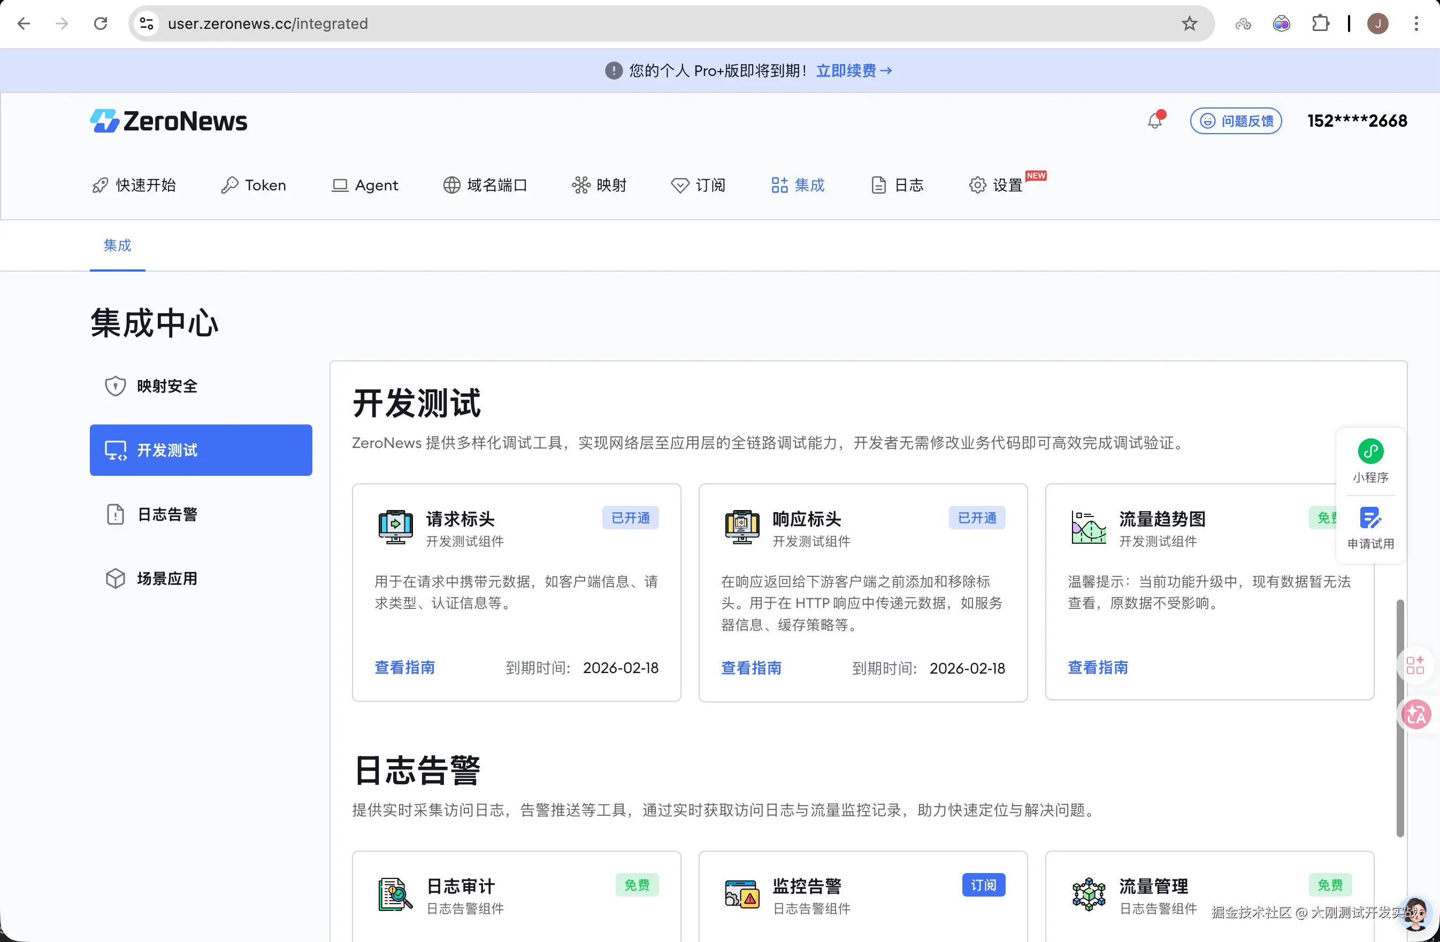Click the 开发测试 section heading
Viewport: 1440px width, 942px height.
tap(417, 403)
